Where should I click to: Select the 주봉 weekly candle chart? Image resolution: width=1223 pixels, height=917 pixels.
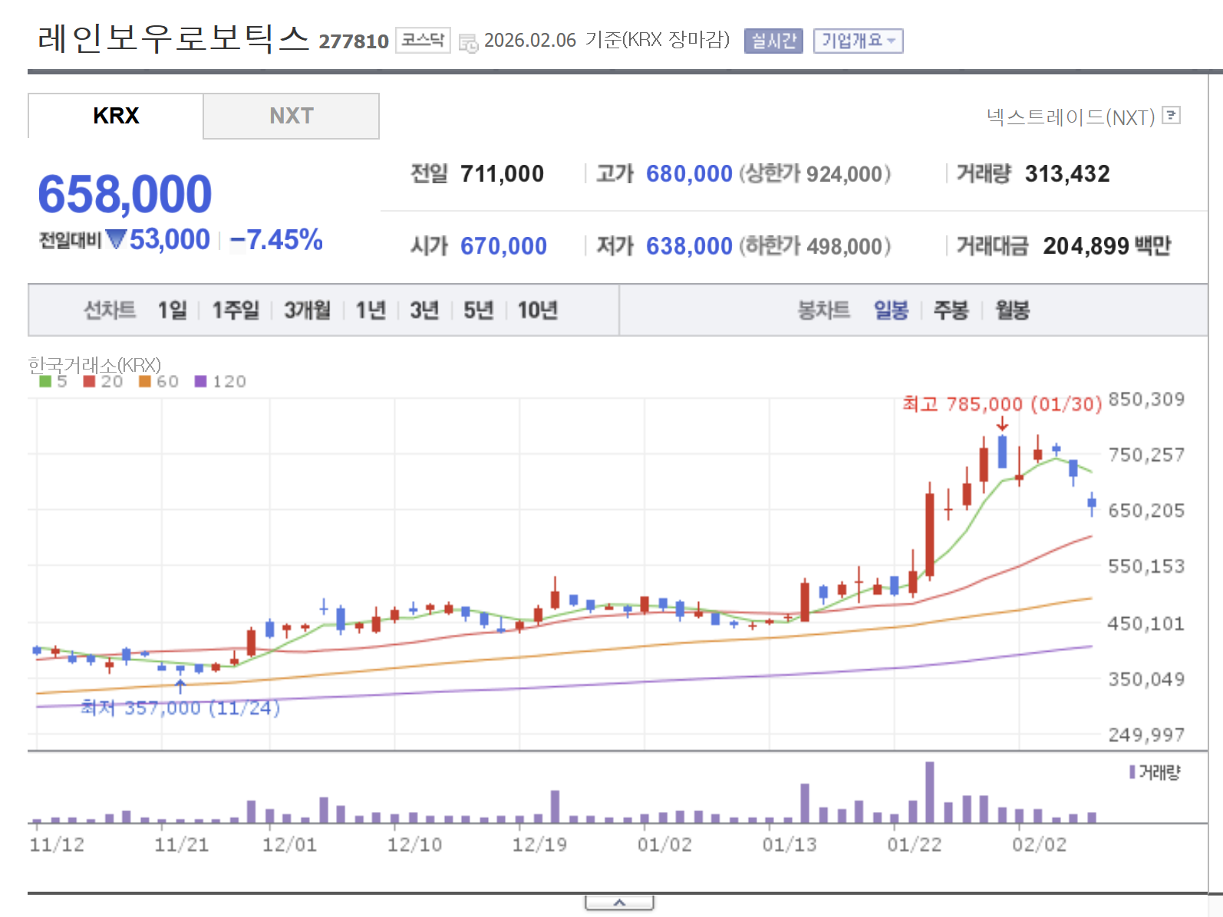pos(951,310)
